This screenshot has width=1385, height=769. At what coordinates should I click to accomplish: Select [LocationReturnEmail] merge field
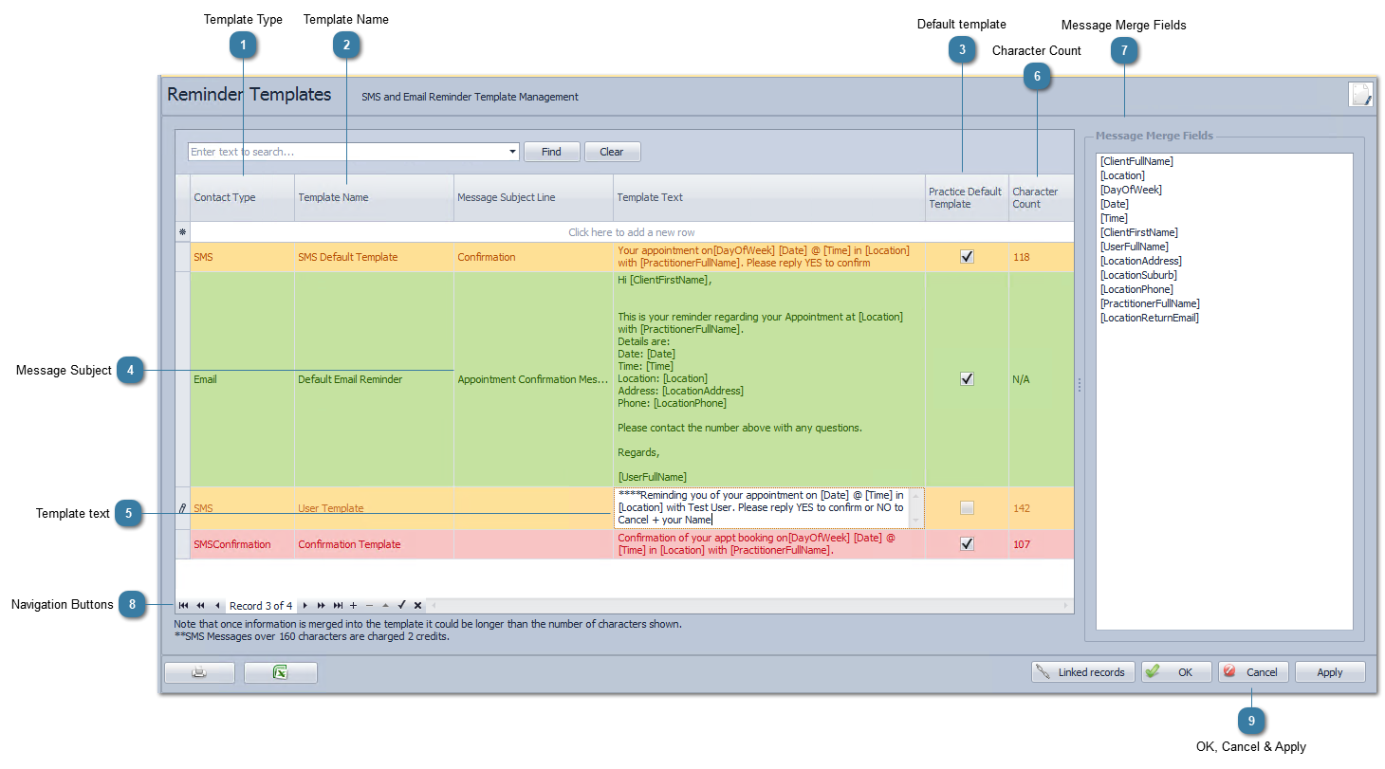[x=1149, y=318]
